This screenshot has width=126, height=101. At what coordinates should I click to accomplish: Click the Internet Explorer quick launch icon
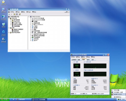tap(12, 100)
